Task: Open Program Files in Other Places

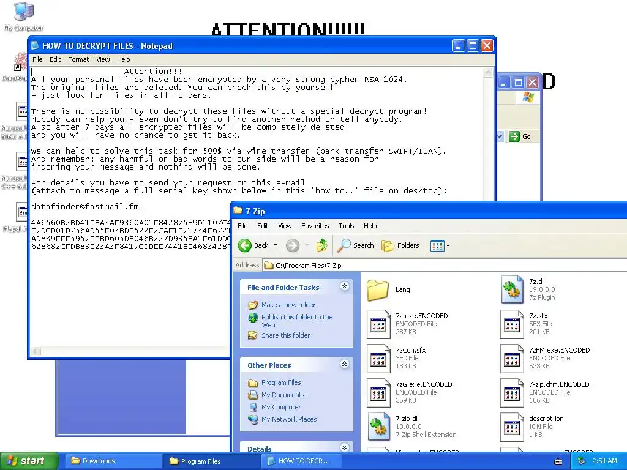Action: (x=281, y=383)
